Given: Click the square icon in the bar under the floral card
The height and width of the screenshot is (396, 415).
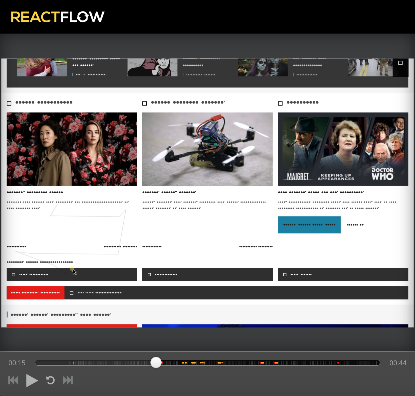Looking at the screenshot, I should [13, 275].
